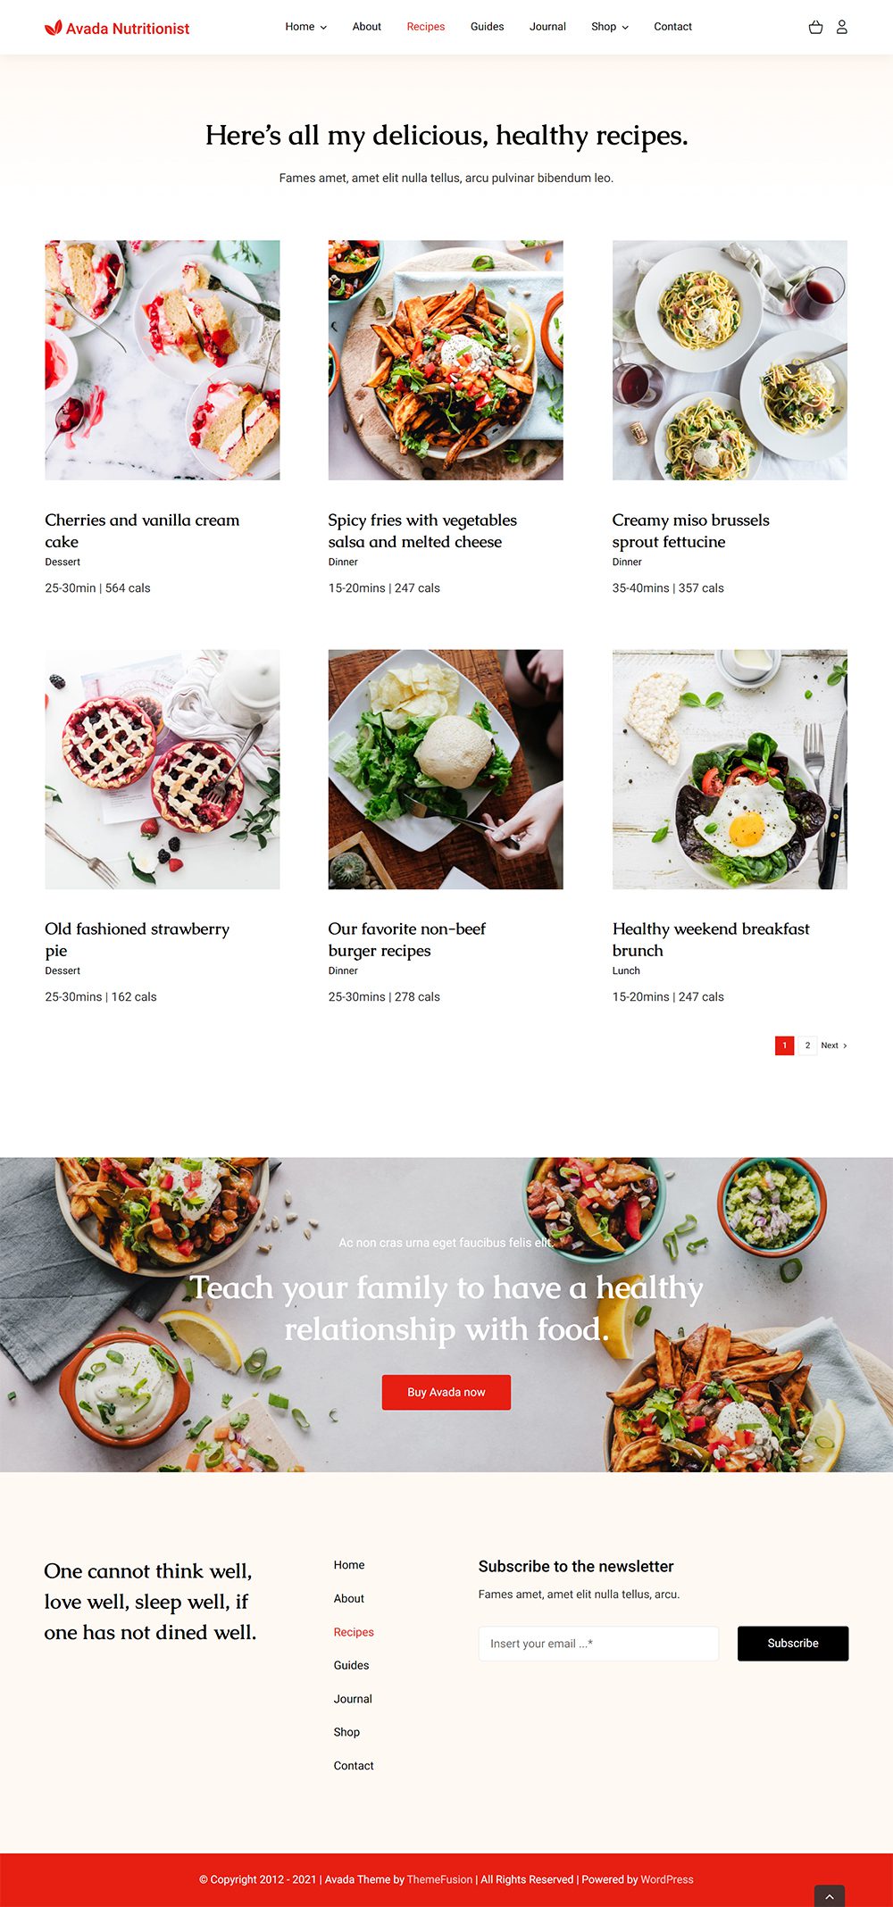The width and height of the screenshot is (893, 1907).
Task: Open Healthy weekend breakfast brunch title
Action: (711, 939)
